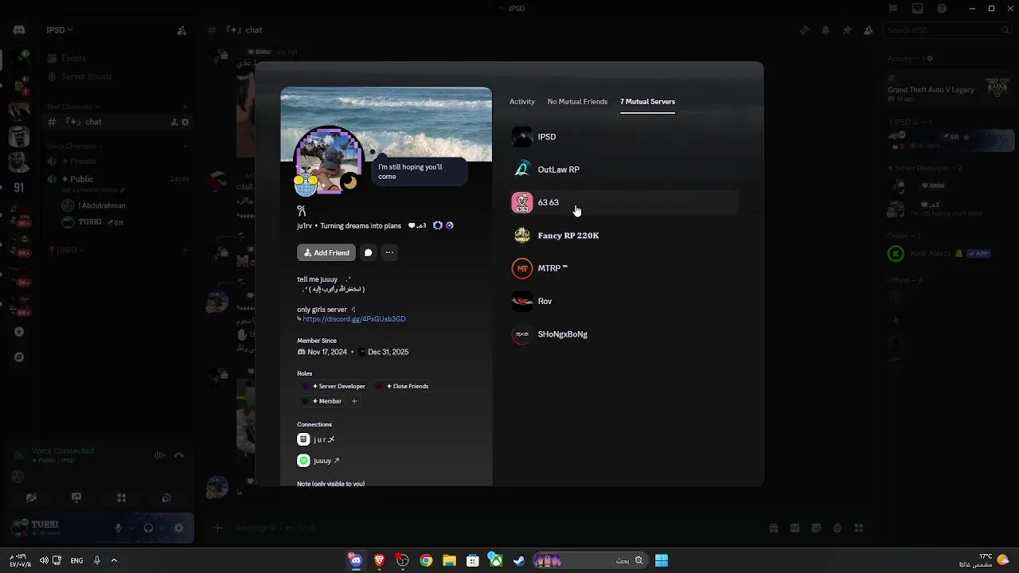The width and height of the screenshot is (1019, 573).
Task: Open output device options arrow beside headphones
Action: [x=161, y=528]
